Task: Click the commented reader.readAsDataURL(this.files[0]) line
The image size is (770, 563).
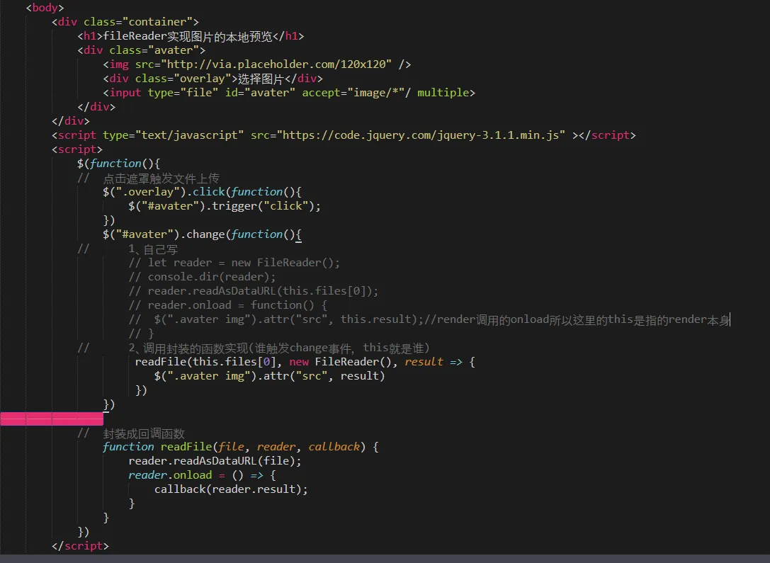Action: point(254,291)
